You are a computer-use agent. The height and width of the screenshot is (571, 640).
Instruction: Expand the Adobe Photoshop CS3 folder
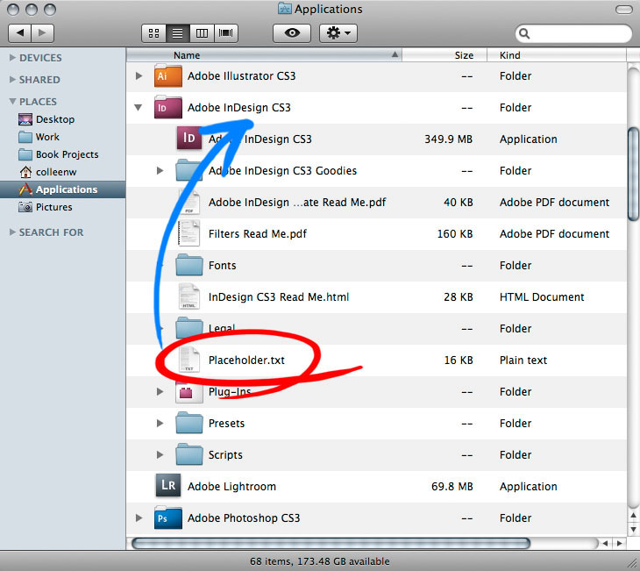pyautogui.click(x=139, y=517)
